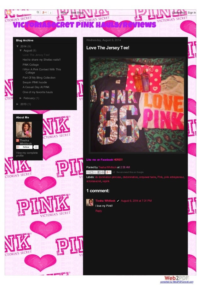Screen dimensions: 201x285
Task: Expand the February archive month
Action: [20, 98]
